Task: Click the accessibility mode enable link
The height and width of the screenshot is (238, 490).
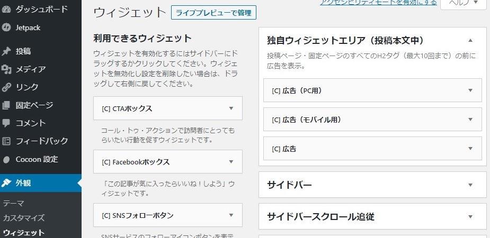Action: point(378,3)
